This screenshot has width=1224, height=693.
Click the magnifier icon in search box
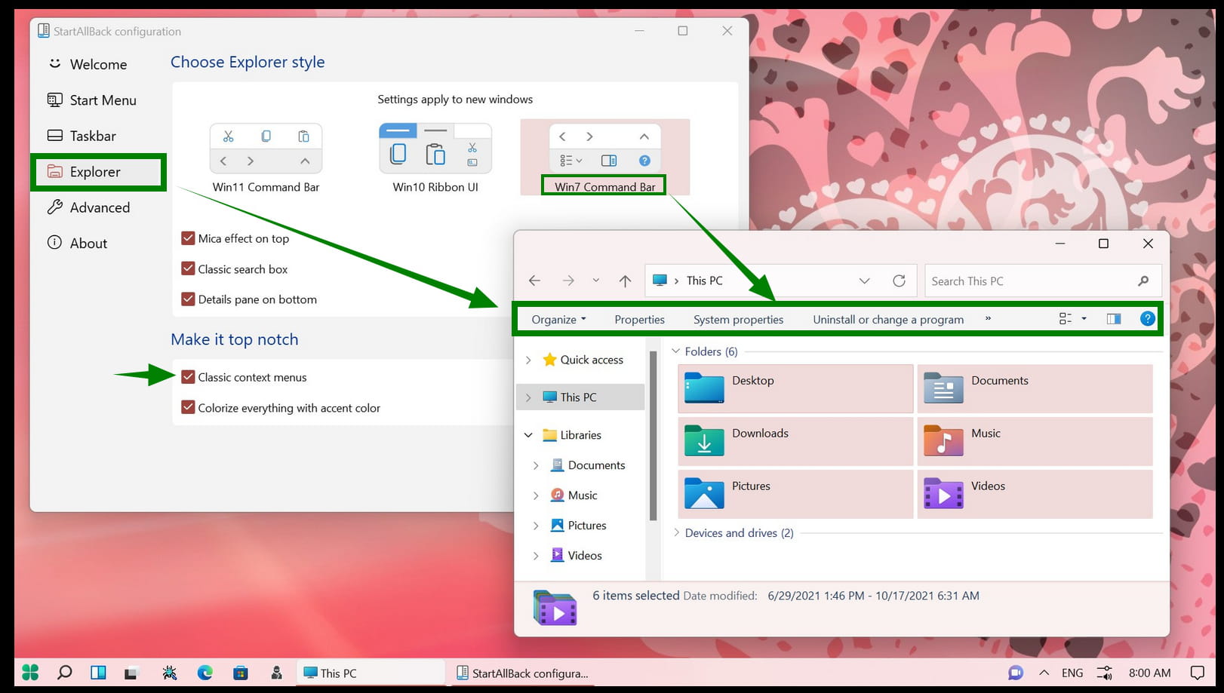coord(1143,281)
